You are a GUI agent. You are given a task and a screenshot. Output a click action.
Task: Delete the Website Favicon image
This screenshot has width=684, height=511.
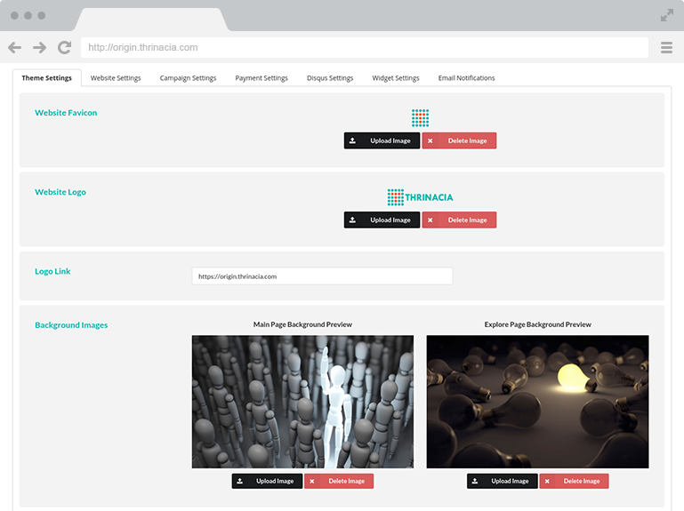click(459, 140)
